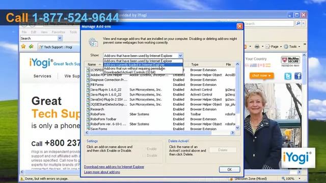Select the 'Java(tm) Plug-In 2 SSV' add-on
The width and height of the screenshot is (326, 183).
(160, 100)
